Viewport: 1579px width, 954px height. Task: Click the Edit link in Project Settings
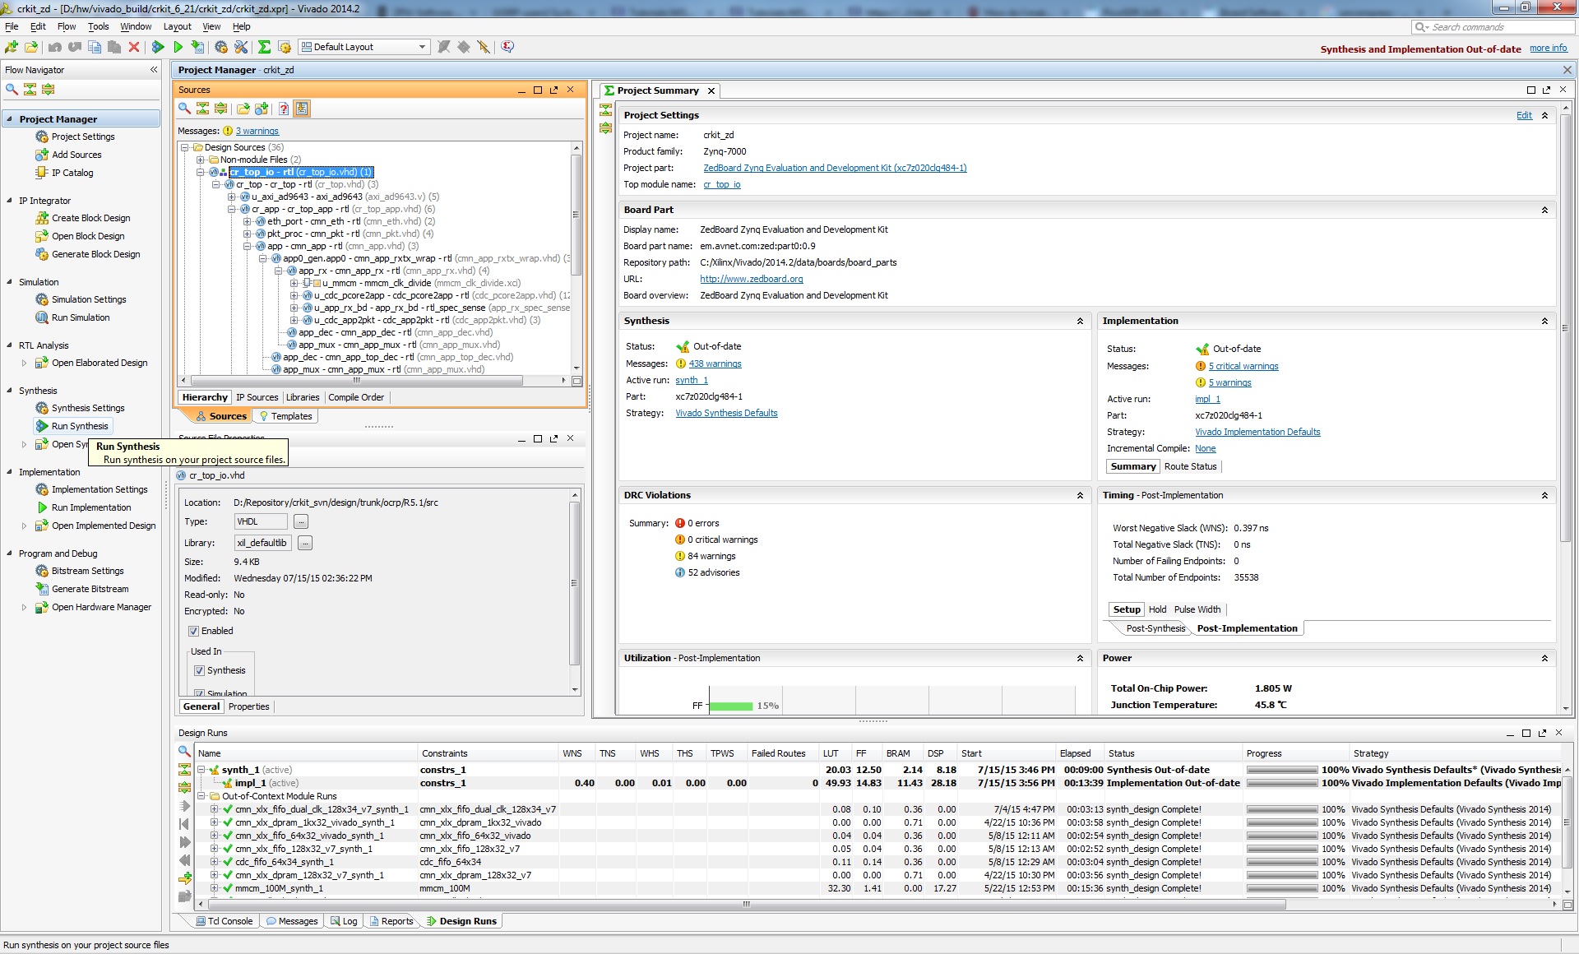point(1524,116)
